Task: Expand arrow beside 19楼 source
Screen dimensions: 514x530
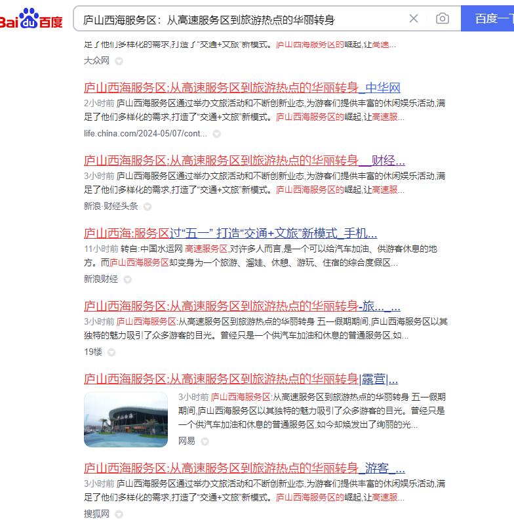Action: click(x=111, y=352)
